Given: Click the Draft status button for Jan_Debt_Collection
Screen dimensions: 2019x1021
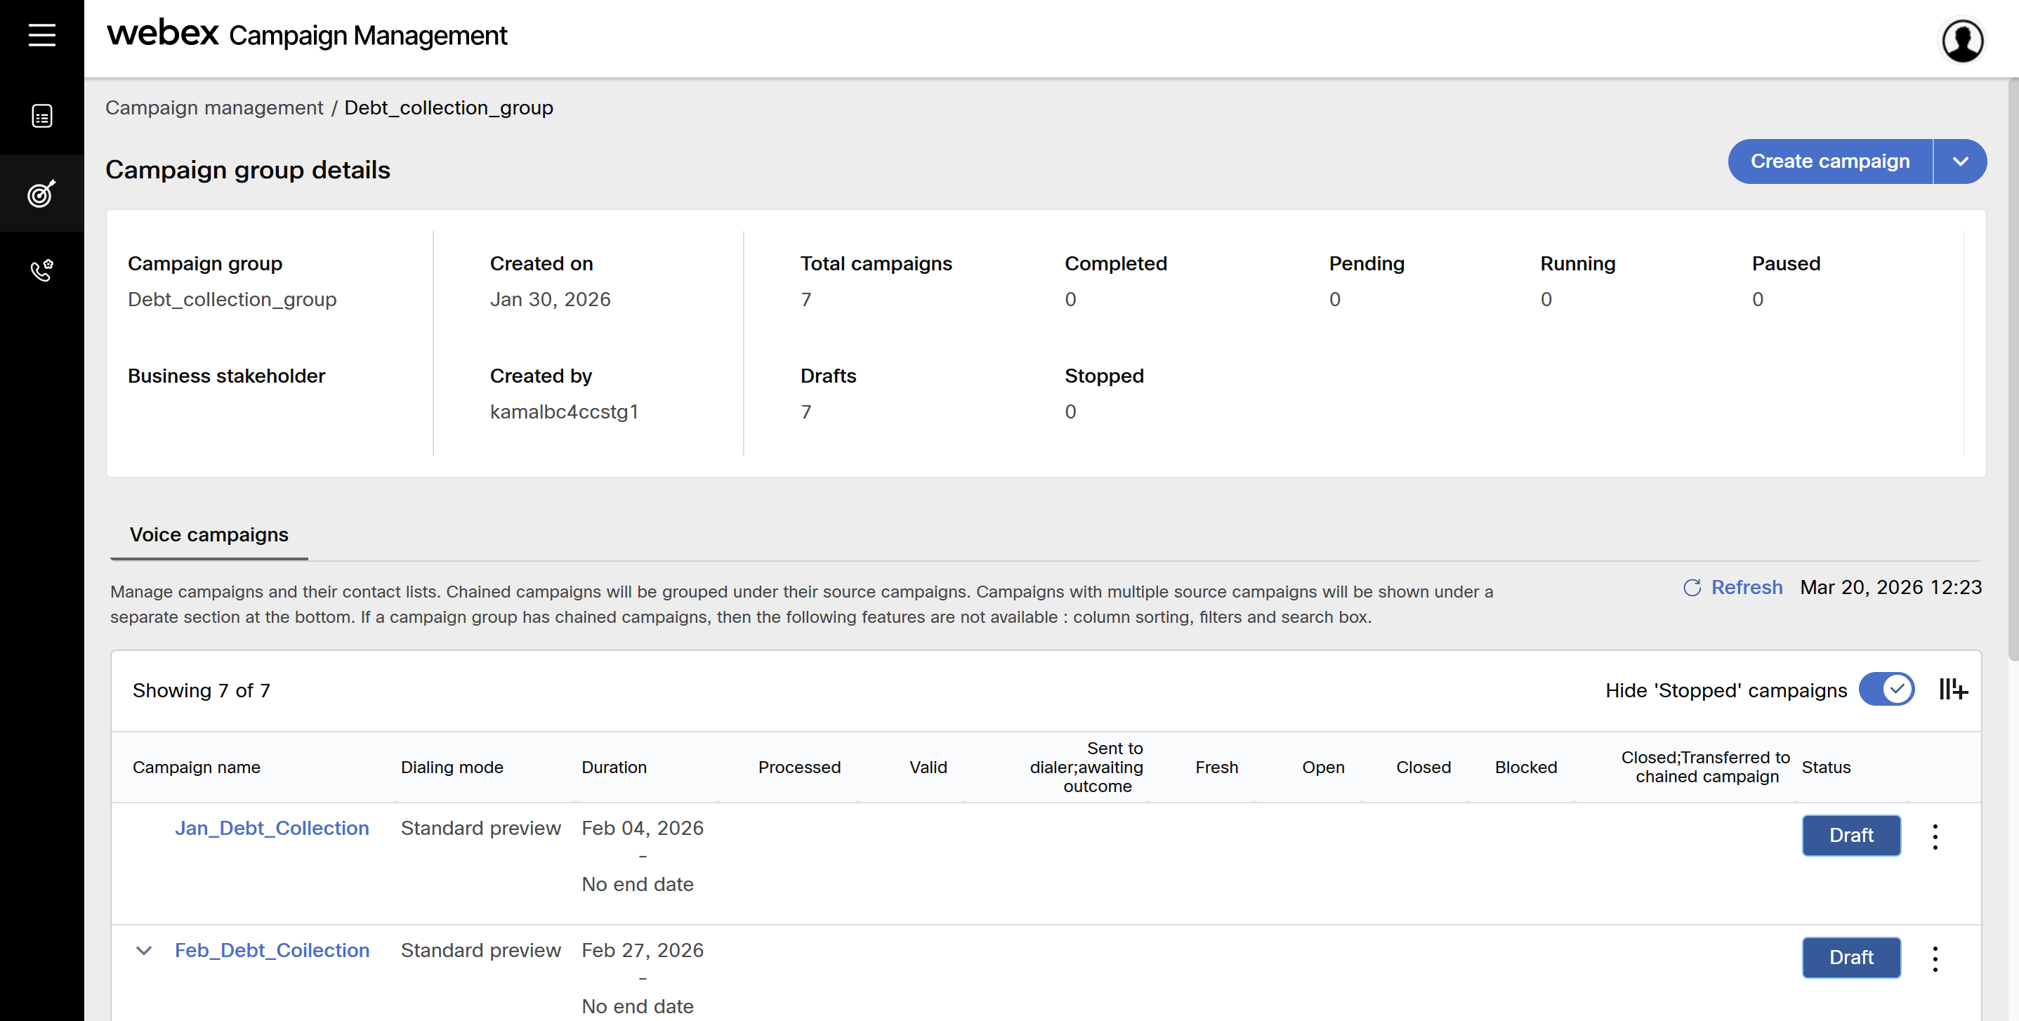Looking at the screenshot, I should tap(1850, 836).
